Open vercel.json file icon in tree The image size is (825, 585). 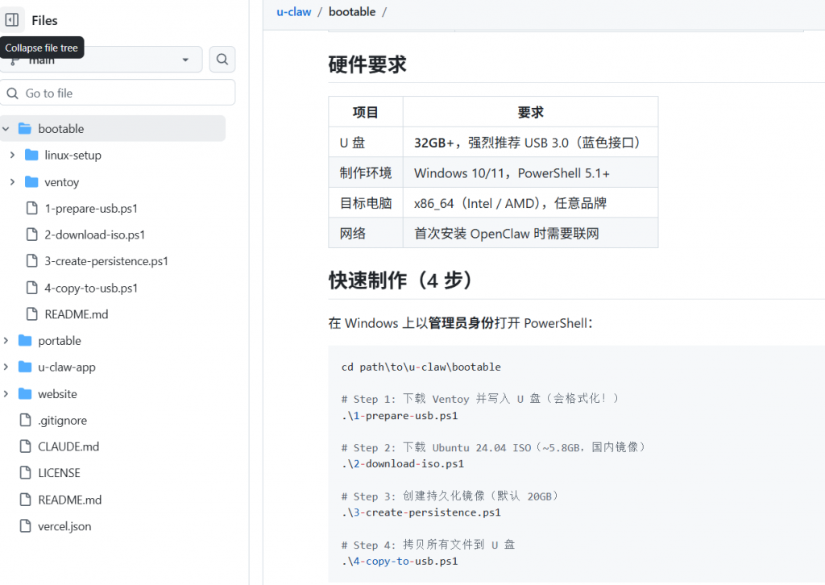pos(25,526)
